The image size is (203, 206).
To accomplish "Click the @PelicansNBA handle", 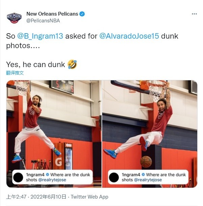I will pyautogui.click(x=43, y=21).
